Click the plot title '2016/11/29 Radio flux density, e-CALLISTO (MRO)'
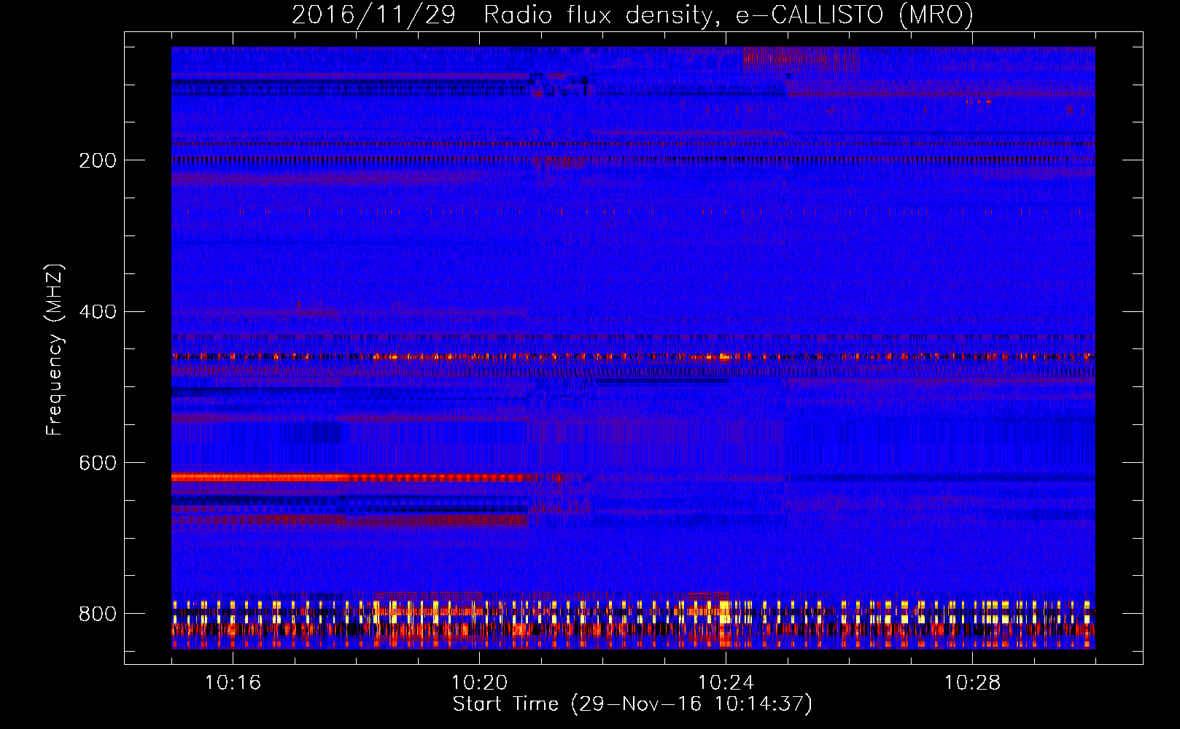This screenshot has width=1180, height=729. pos(632,15)
